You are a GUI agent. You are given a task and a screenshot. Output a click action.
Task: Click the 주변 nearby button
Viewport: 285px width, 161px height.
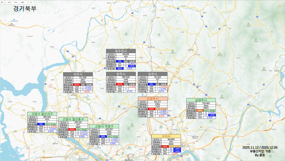[1, 1]
